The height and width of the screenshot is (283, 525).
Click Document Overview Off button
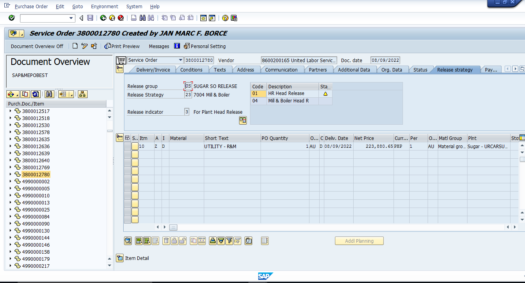point(37,46)
